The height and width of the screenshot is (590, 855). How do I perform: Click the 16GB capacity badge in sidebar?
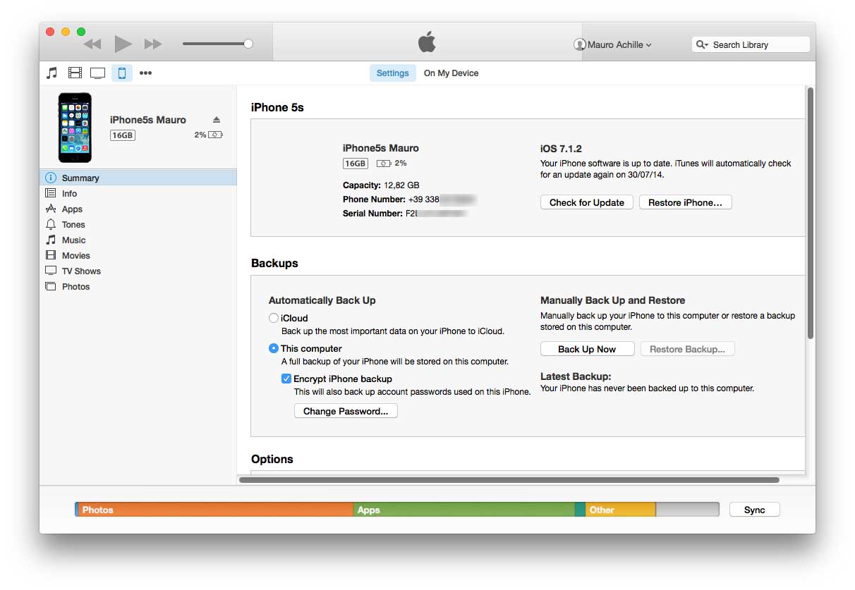point(122,135)
